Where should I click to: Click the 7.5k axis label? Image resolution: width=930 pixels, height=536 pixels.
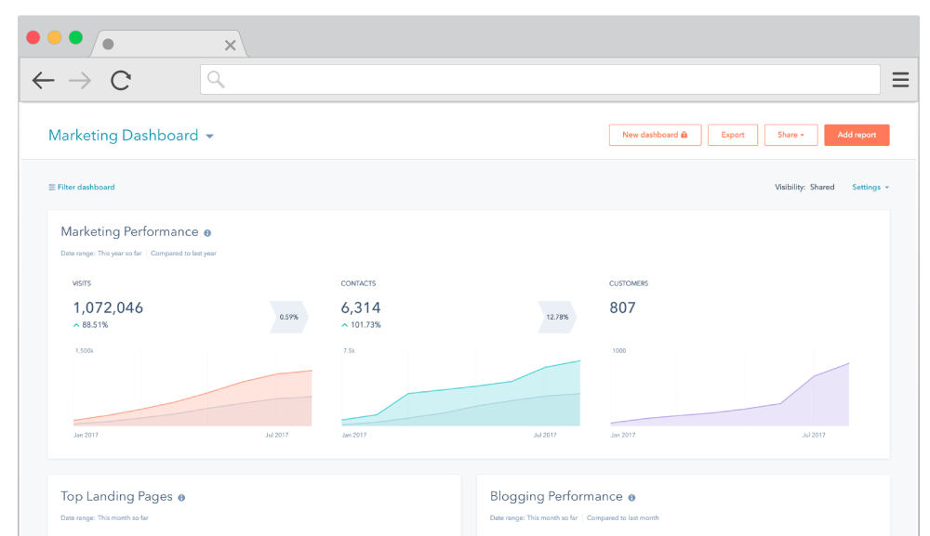pos(350,351)
